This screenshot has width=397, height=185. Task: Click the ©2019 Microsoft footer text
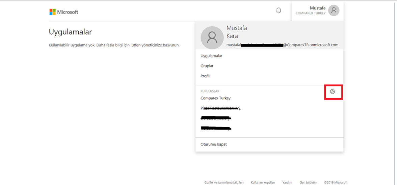point(336,182)
